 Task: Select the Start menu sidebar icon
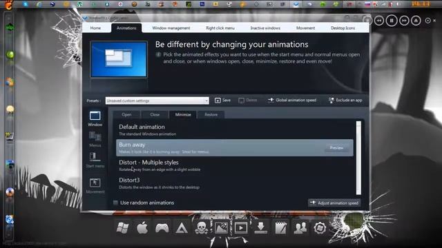95,160
